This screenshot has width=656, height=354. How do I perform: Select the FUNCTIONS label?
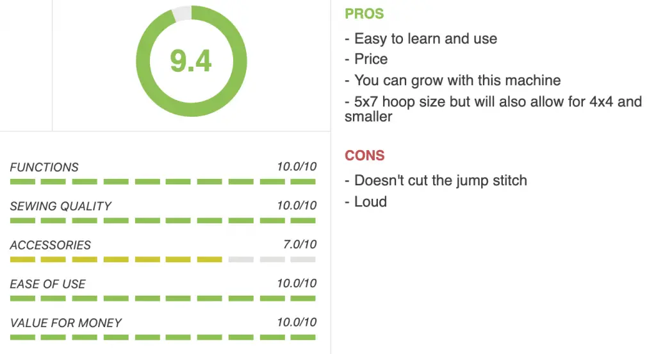[x=44, y=167]
